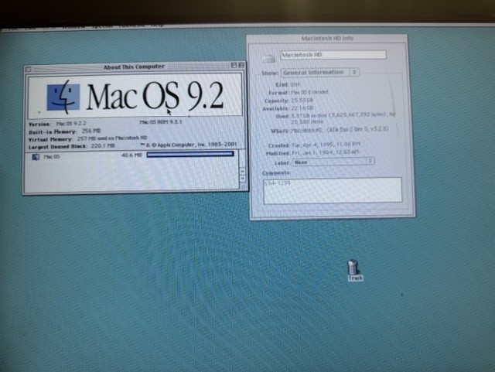
Task: Click the zoom box of About This Computer
Action: [x=234, y=66]
